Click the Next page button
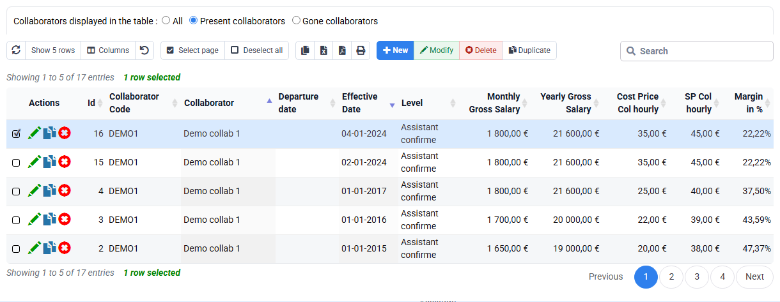 (x=754, y=276)
